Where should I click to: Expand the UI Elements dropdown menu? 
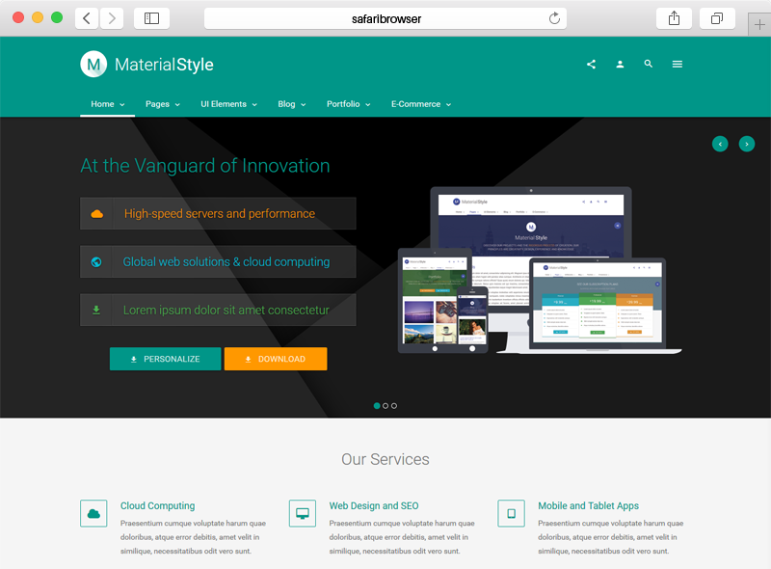[228, 104]
